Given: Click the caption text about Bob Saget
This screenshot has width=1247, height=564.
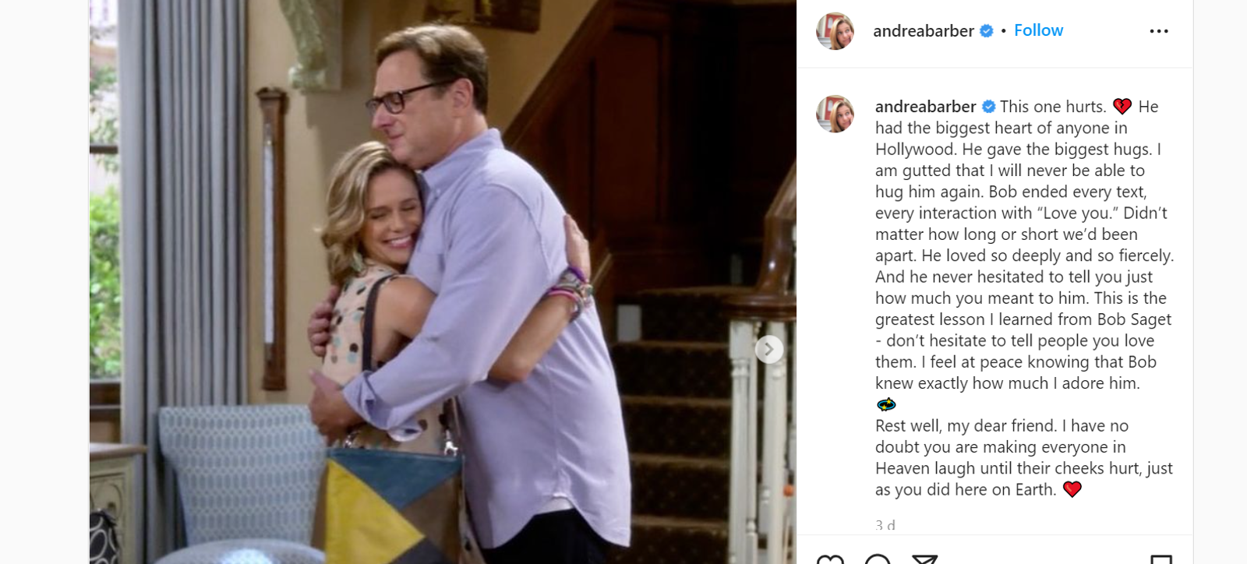Looking at the screenshot, I should [x=1024, y=298].
